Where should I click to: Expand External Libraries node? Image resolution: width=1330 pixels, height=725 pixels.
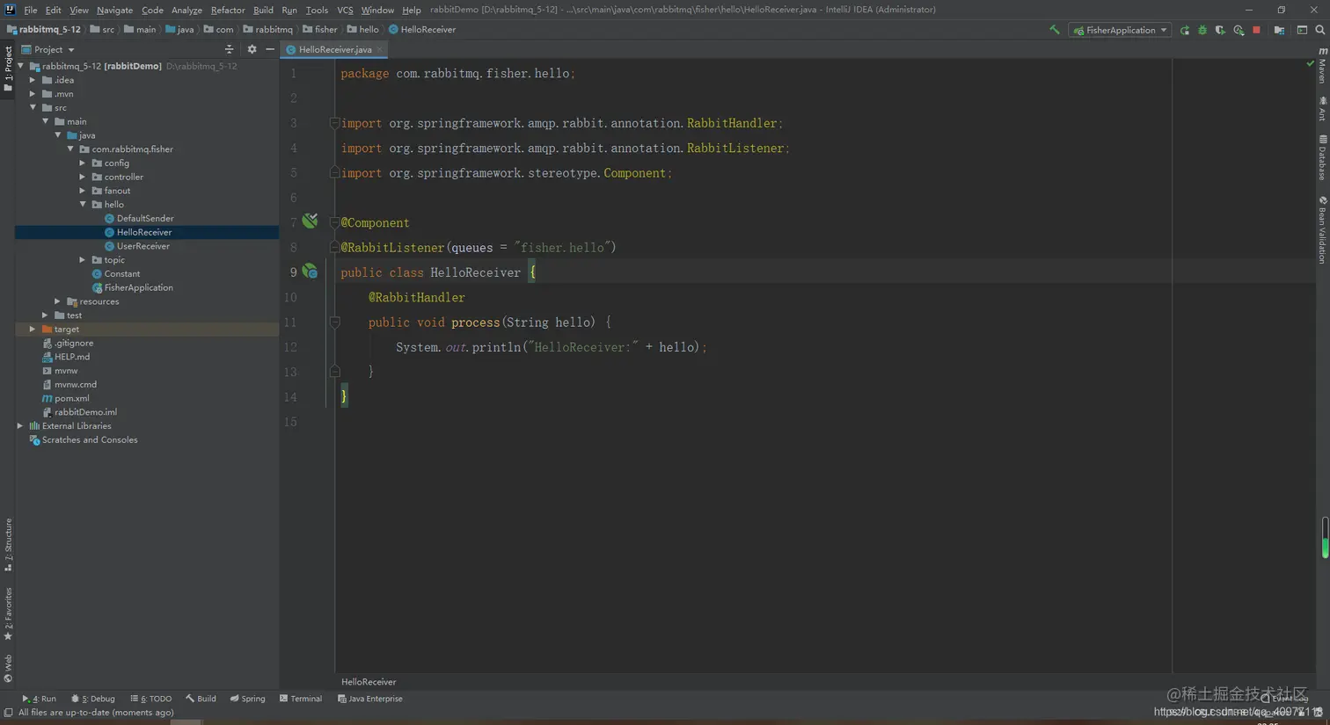20,426
